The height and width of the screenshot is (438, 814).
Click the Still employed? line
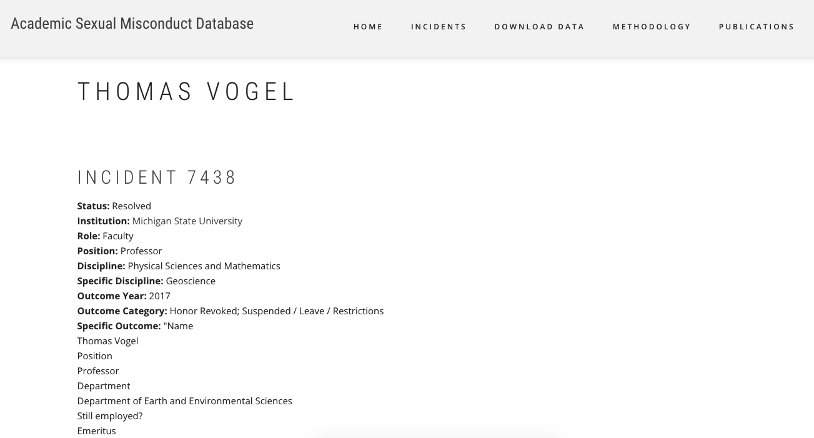pos(110,416)
